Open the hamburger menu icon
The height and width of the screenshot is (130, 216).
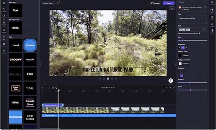[4, 3]
